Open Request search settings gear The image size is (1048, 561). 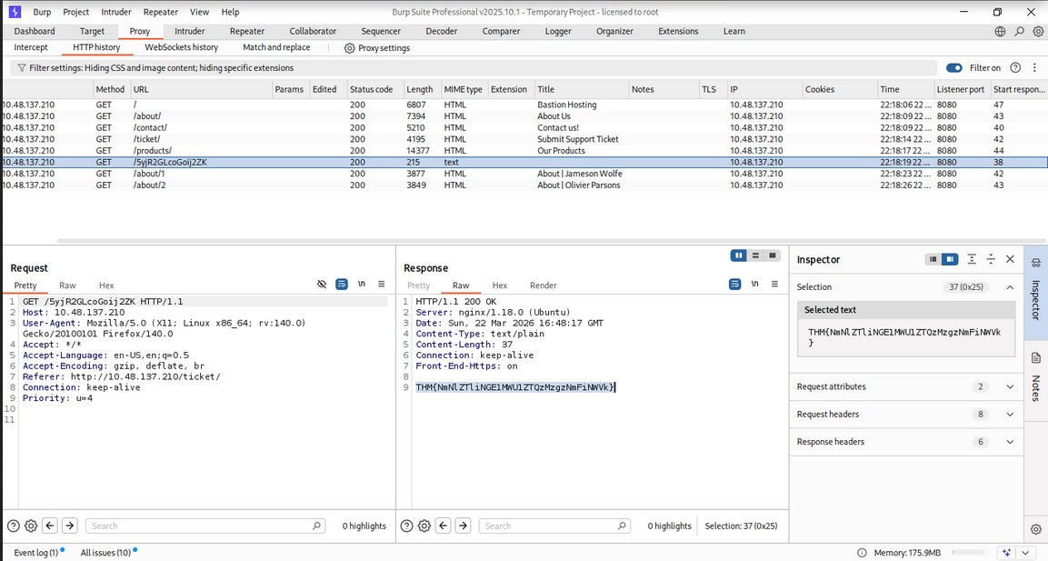click(31, 526)
